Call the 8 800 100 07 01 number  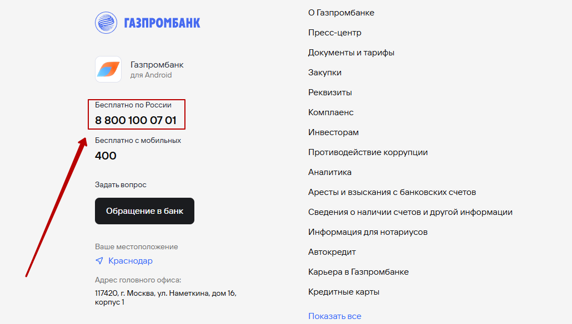[136, 120]
